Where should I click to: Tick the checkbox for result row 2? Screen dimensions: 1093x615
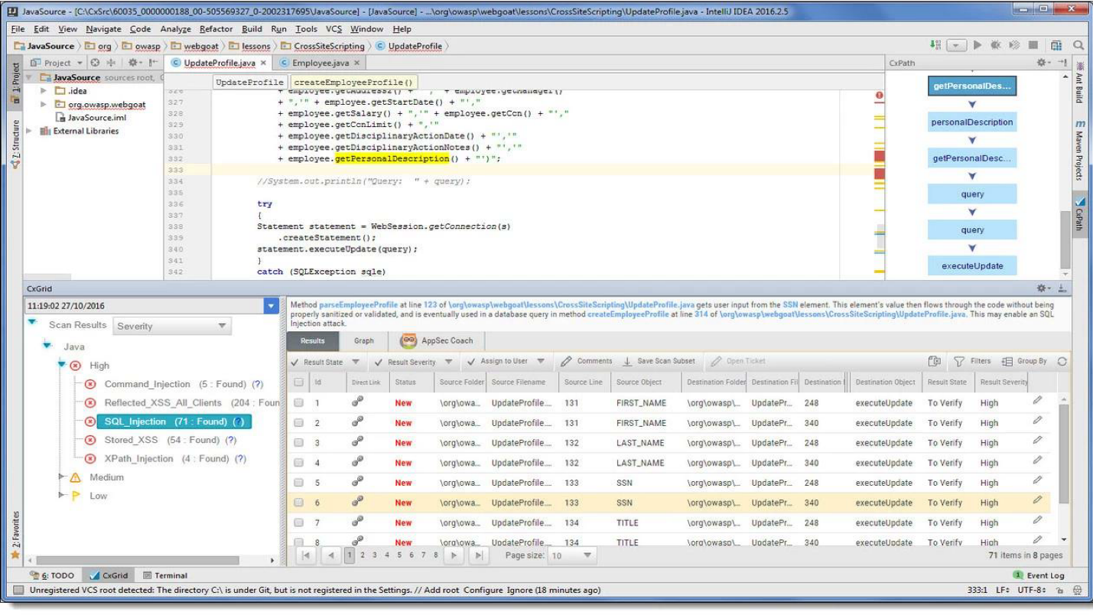pyautogui.click(x=299, y=423)
